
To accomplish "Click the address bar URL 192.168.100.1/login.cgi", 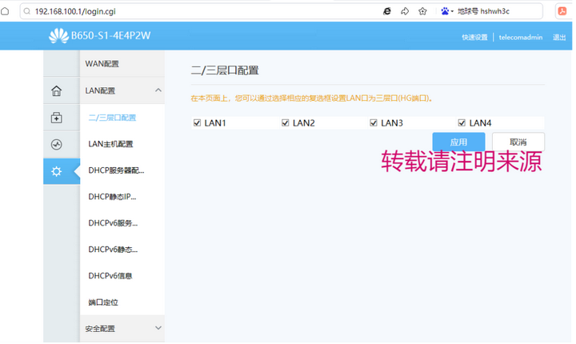I will click(x=75, y=11).
